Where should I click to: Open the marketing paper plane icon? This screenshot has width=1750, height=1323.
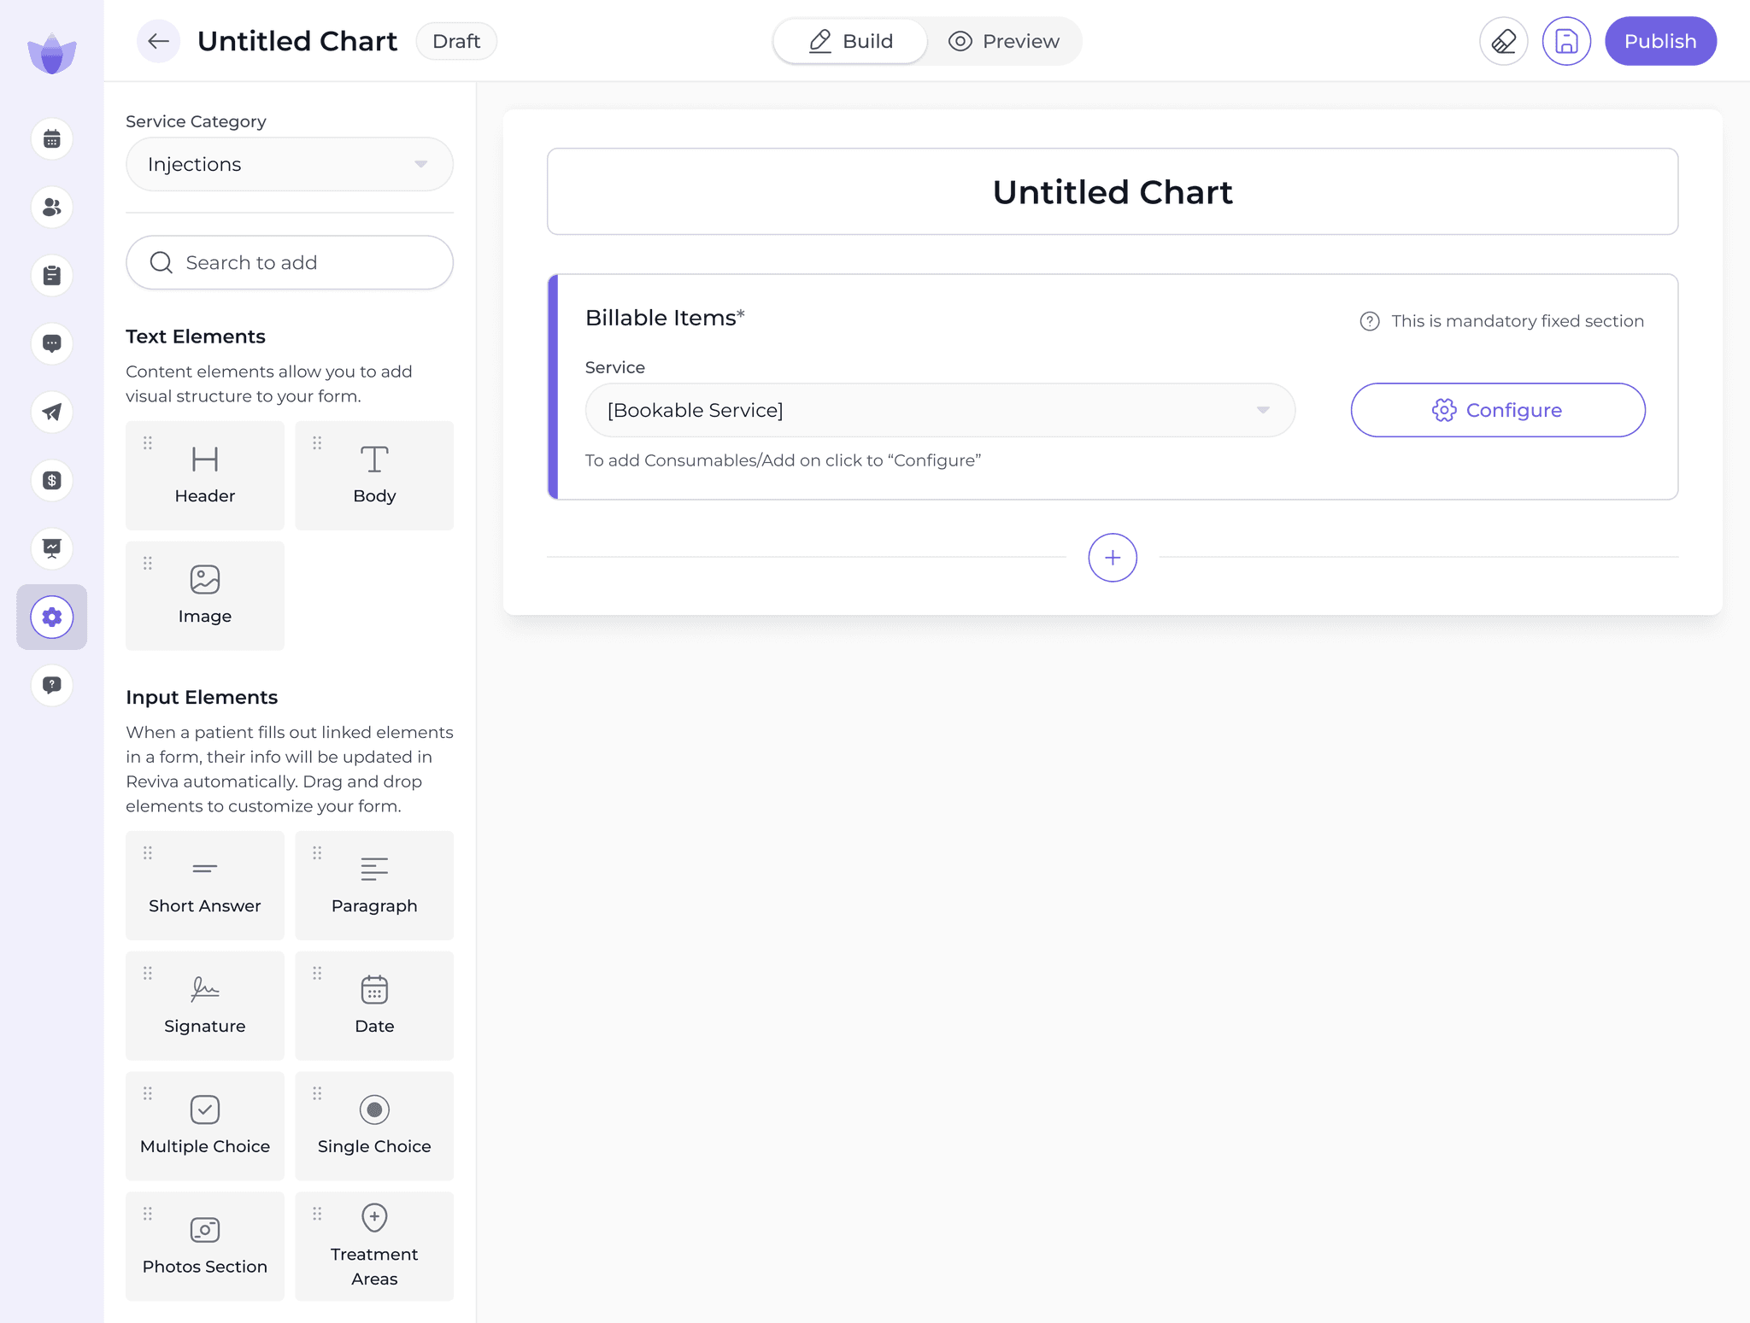pyautogui.click(x=52, y=412)
